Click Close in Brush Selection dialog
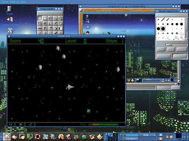 pyautogui.click(x=180, y=56)
